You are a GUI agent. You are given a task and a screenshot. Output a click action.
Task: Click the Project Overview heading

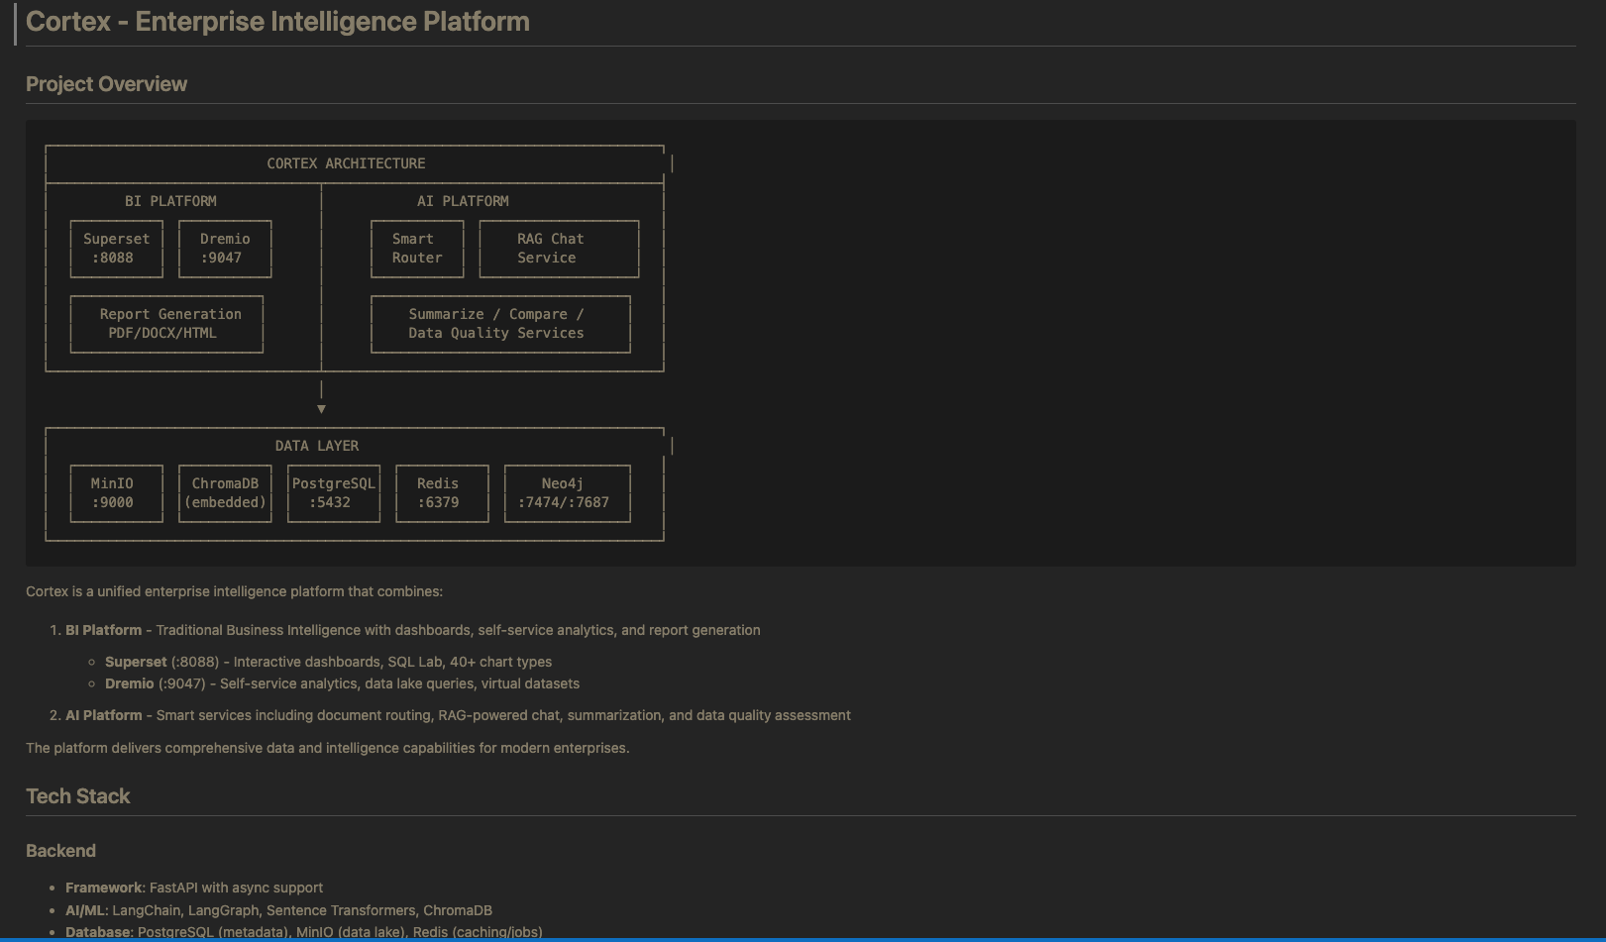pyautogui.click(x=106, y=84)
